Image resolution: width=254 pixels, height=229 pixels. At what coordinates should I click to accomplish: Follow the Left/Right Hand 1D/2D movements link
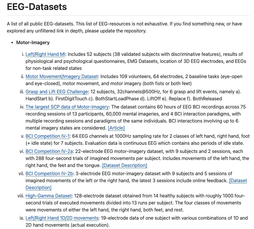click(x=62, y=218)
